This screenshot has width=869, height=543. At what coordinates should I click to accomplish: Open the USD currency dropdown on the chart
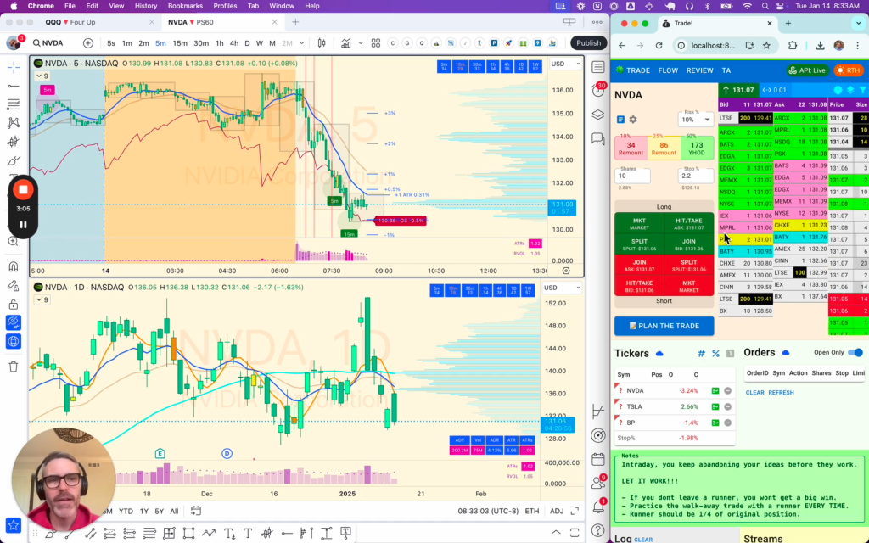[x=562, y=62]
